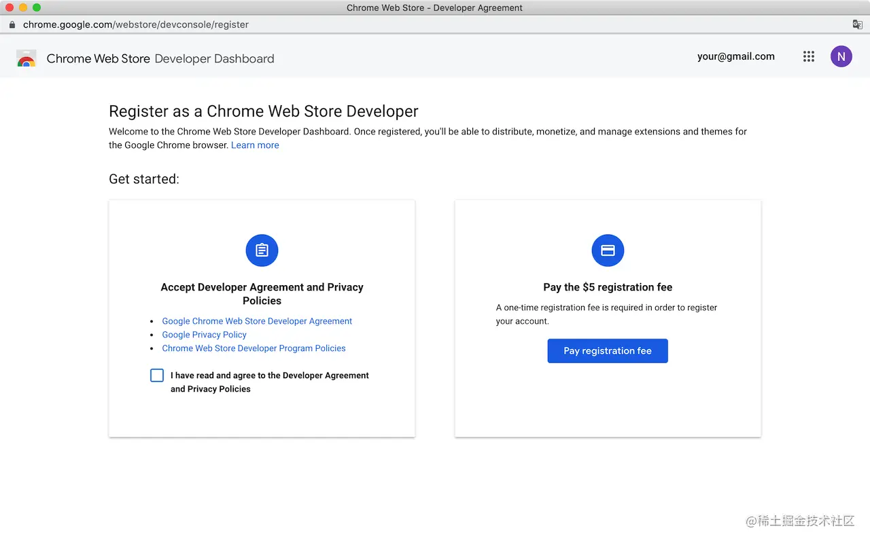Click the credit card payment icon
The width and height of the screenshot is (870, 543).
click(608, 250)
